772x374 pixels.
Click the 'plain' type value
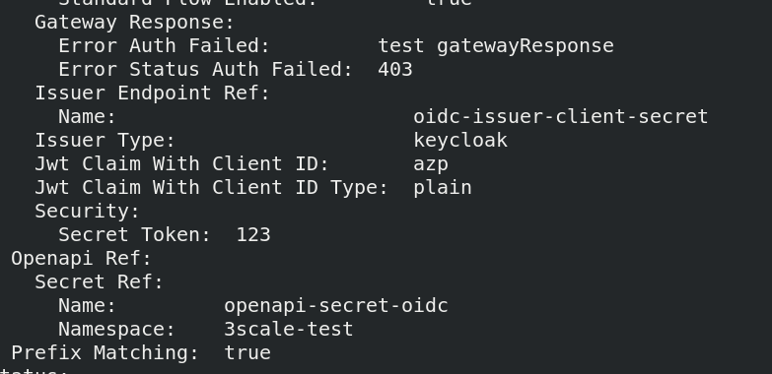pyautogui.click(x=443, y=188)
